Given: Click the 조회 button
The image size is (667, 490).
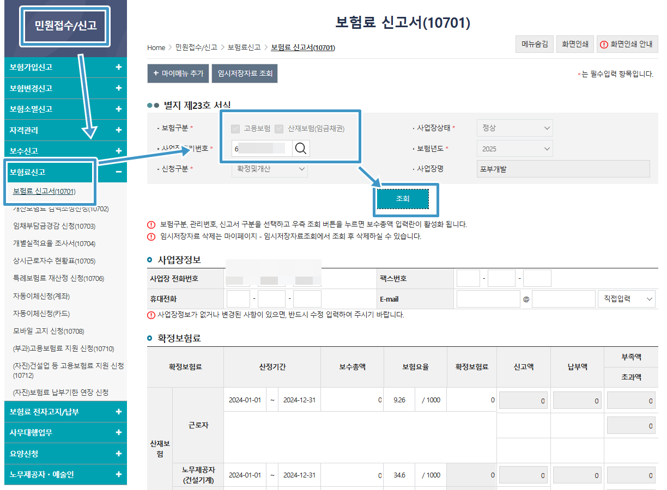Looking at the screenshot, I should (x=403, y=199).
